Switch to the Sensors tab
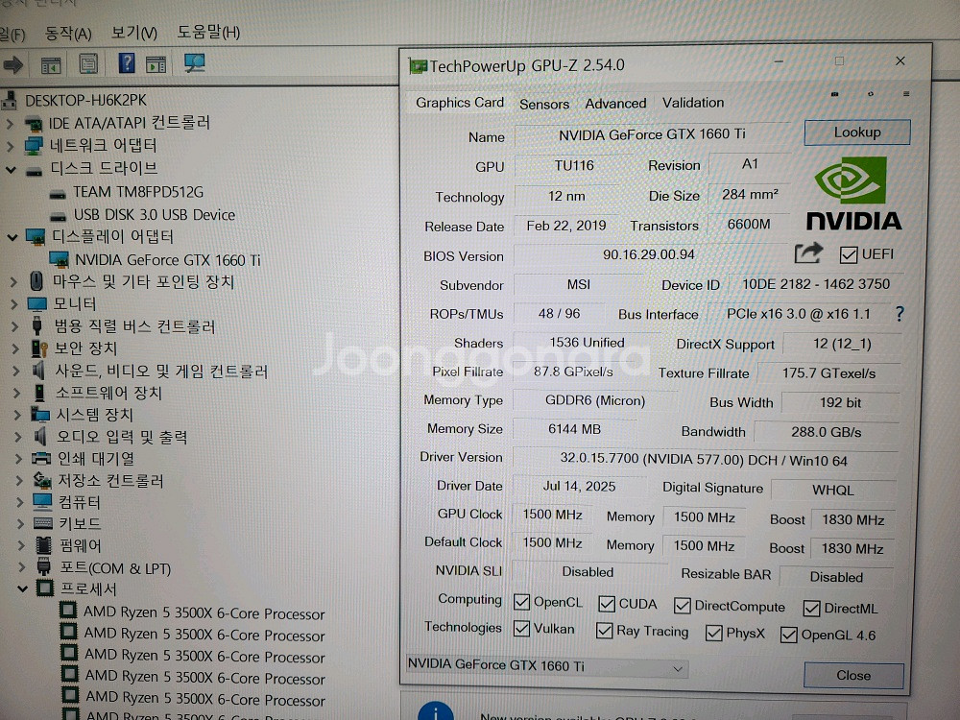The height and width of the screenshot is (720, 960). (x=544, y=104)
